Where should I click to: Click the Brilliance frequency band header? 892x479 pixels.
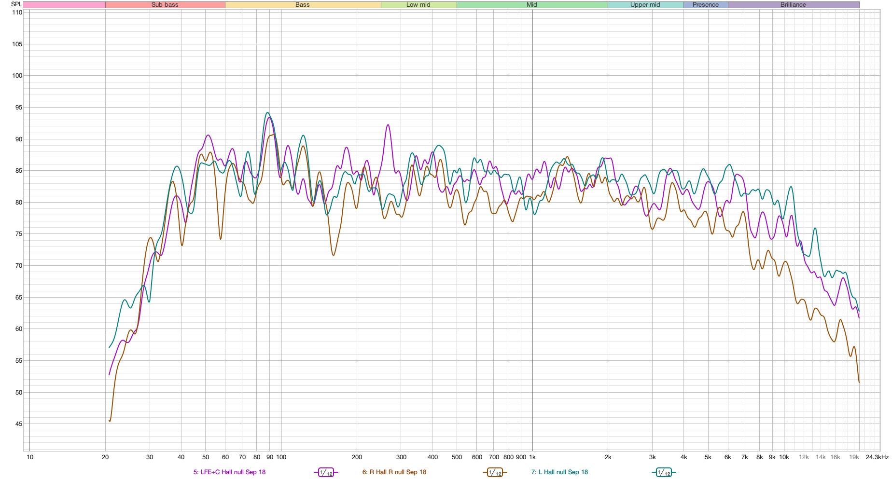794,5
